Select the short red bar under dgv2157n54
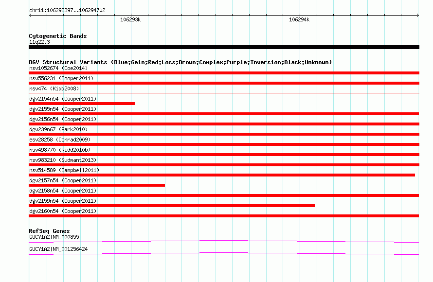Image resolution: width=433 pixels, height=282 pixels. click(x=97, y=185)
